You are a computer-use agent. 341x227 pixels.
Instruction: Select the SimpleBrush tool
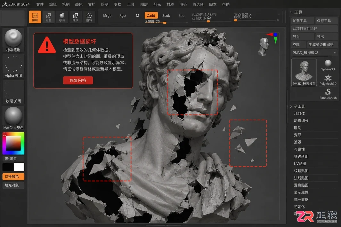(328, 94)
